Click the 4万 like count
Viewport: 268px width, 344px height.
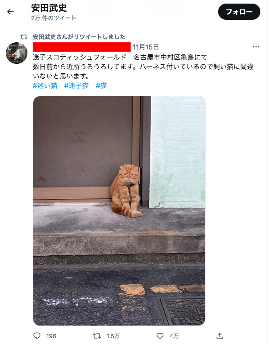[x=174, y=336]
